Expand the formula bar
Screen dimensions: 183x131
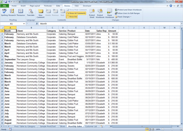pos(182,24)
